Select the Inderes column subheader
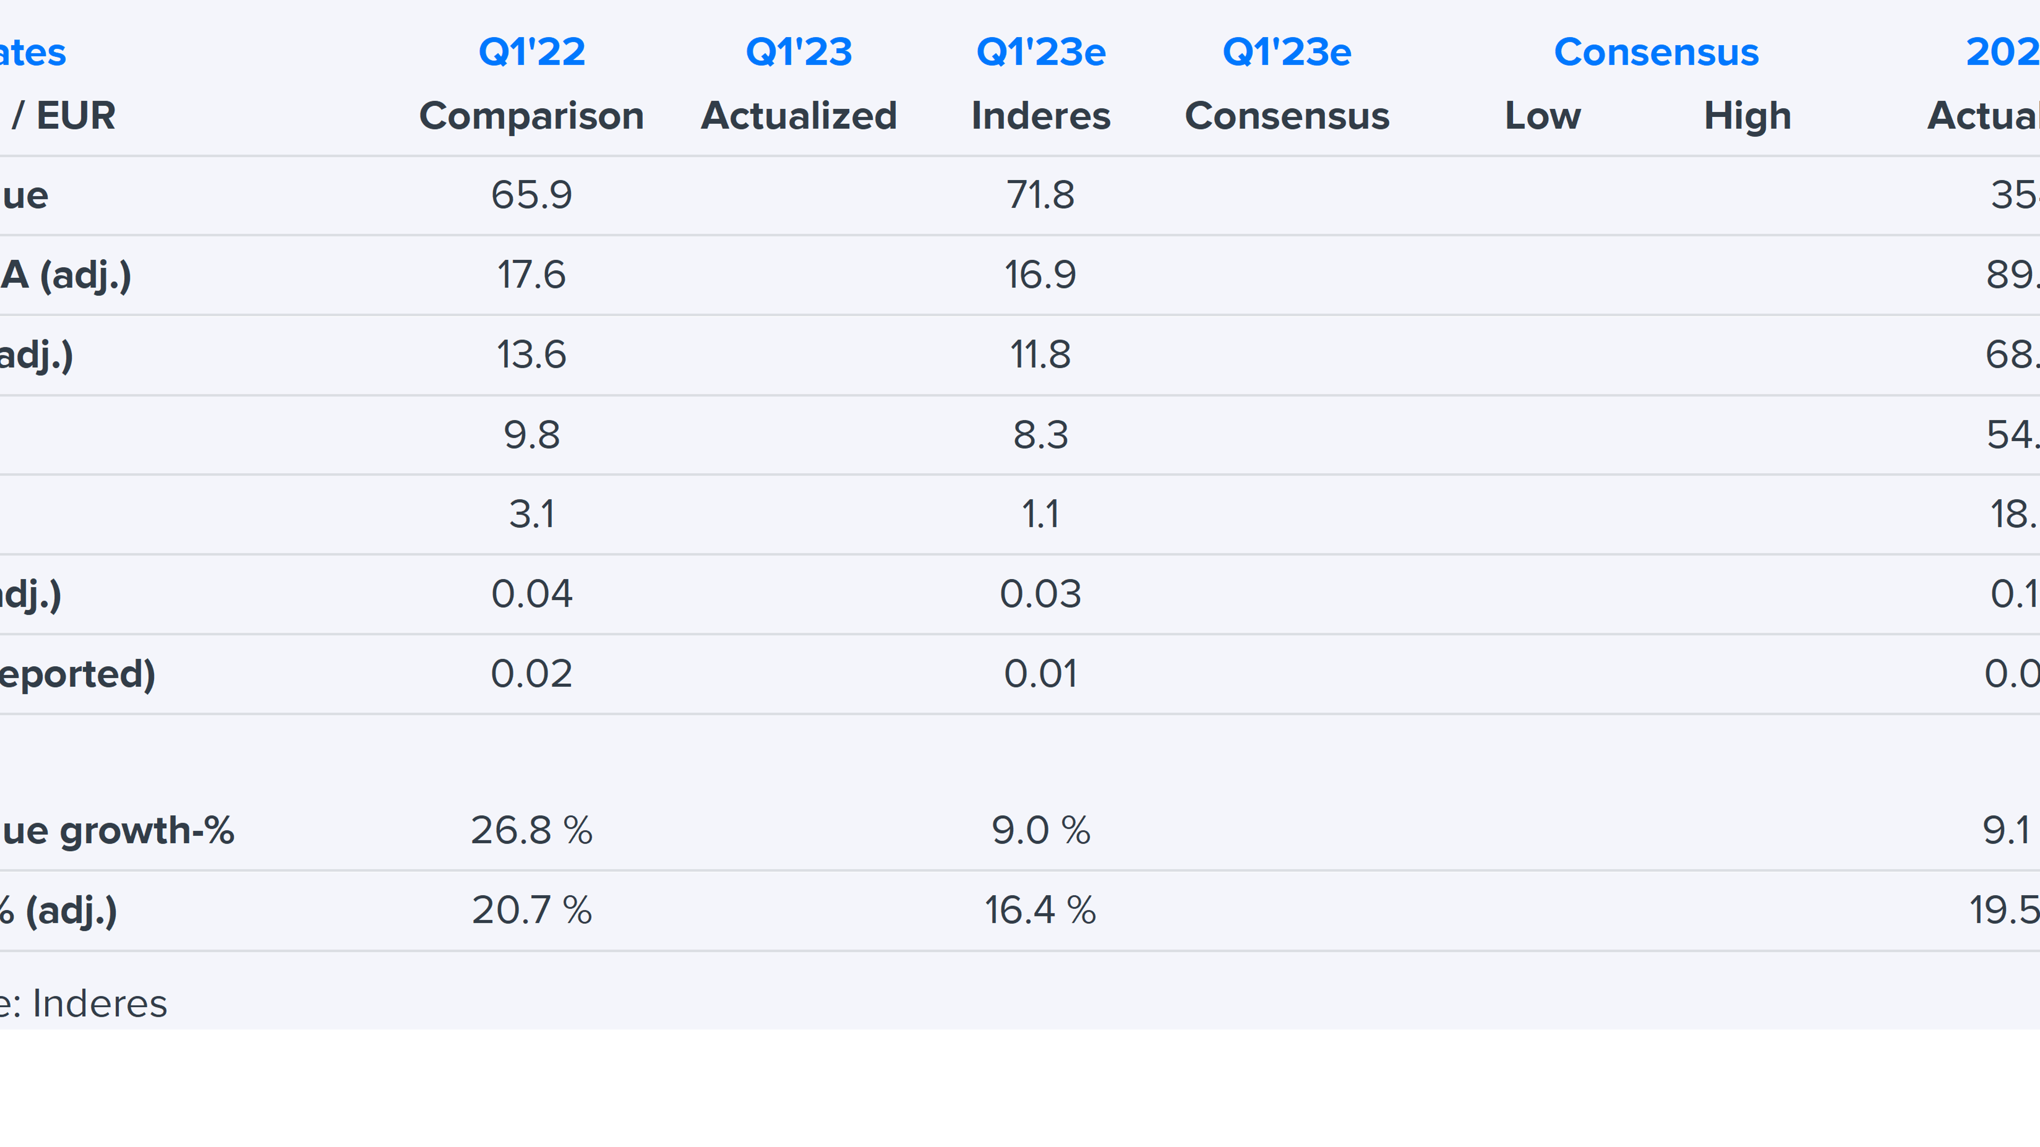 (x=1041, y=116)
